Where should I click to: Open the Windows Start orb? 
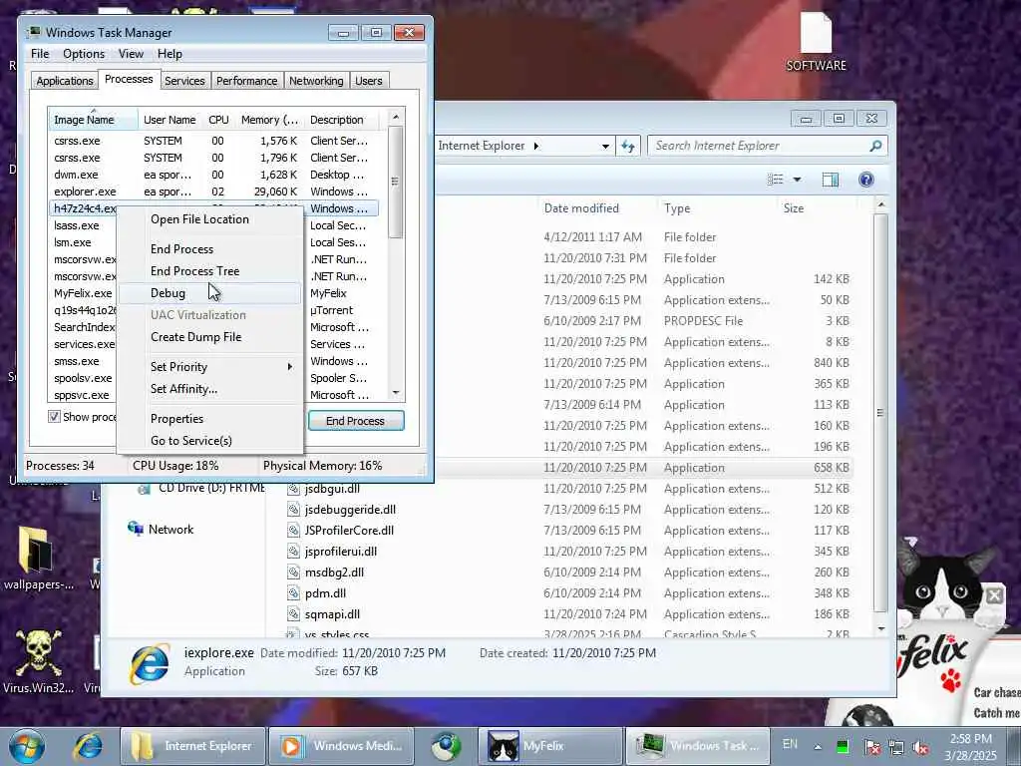click(x=26, y=746)
